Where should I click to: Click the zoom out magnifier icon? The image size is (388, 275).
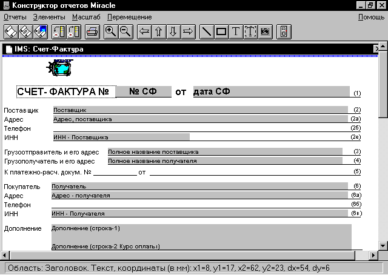(125, 31)
